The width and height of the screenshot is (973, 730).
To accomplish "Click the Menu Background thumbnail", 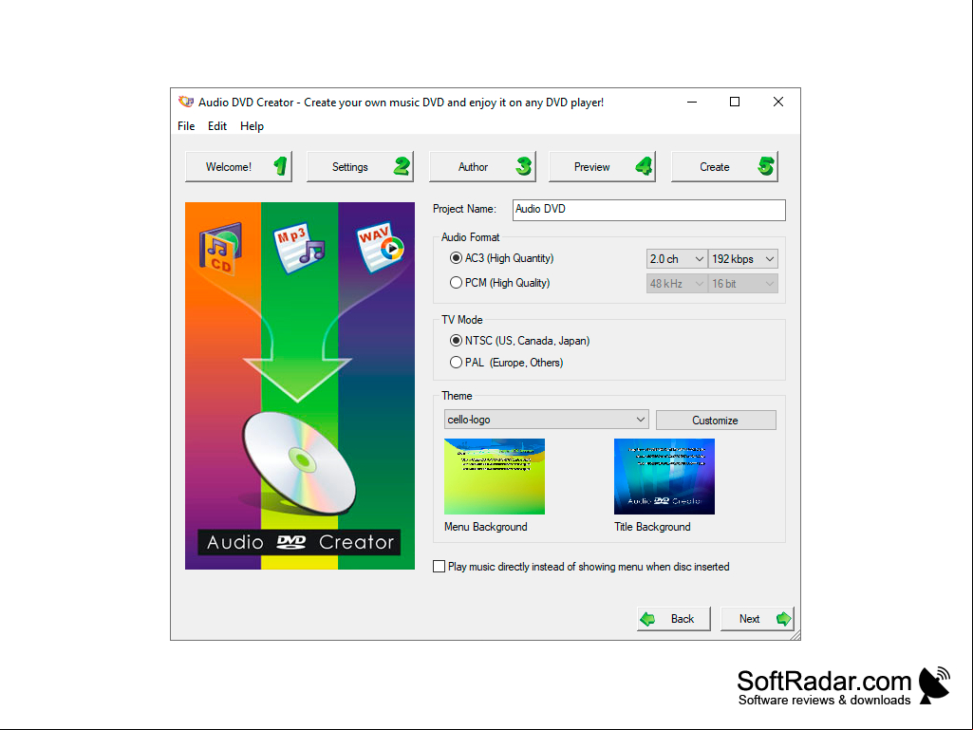I will [x=495, y=477].
